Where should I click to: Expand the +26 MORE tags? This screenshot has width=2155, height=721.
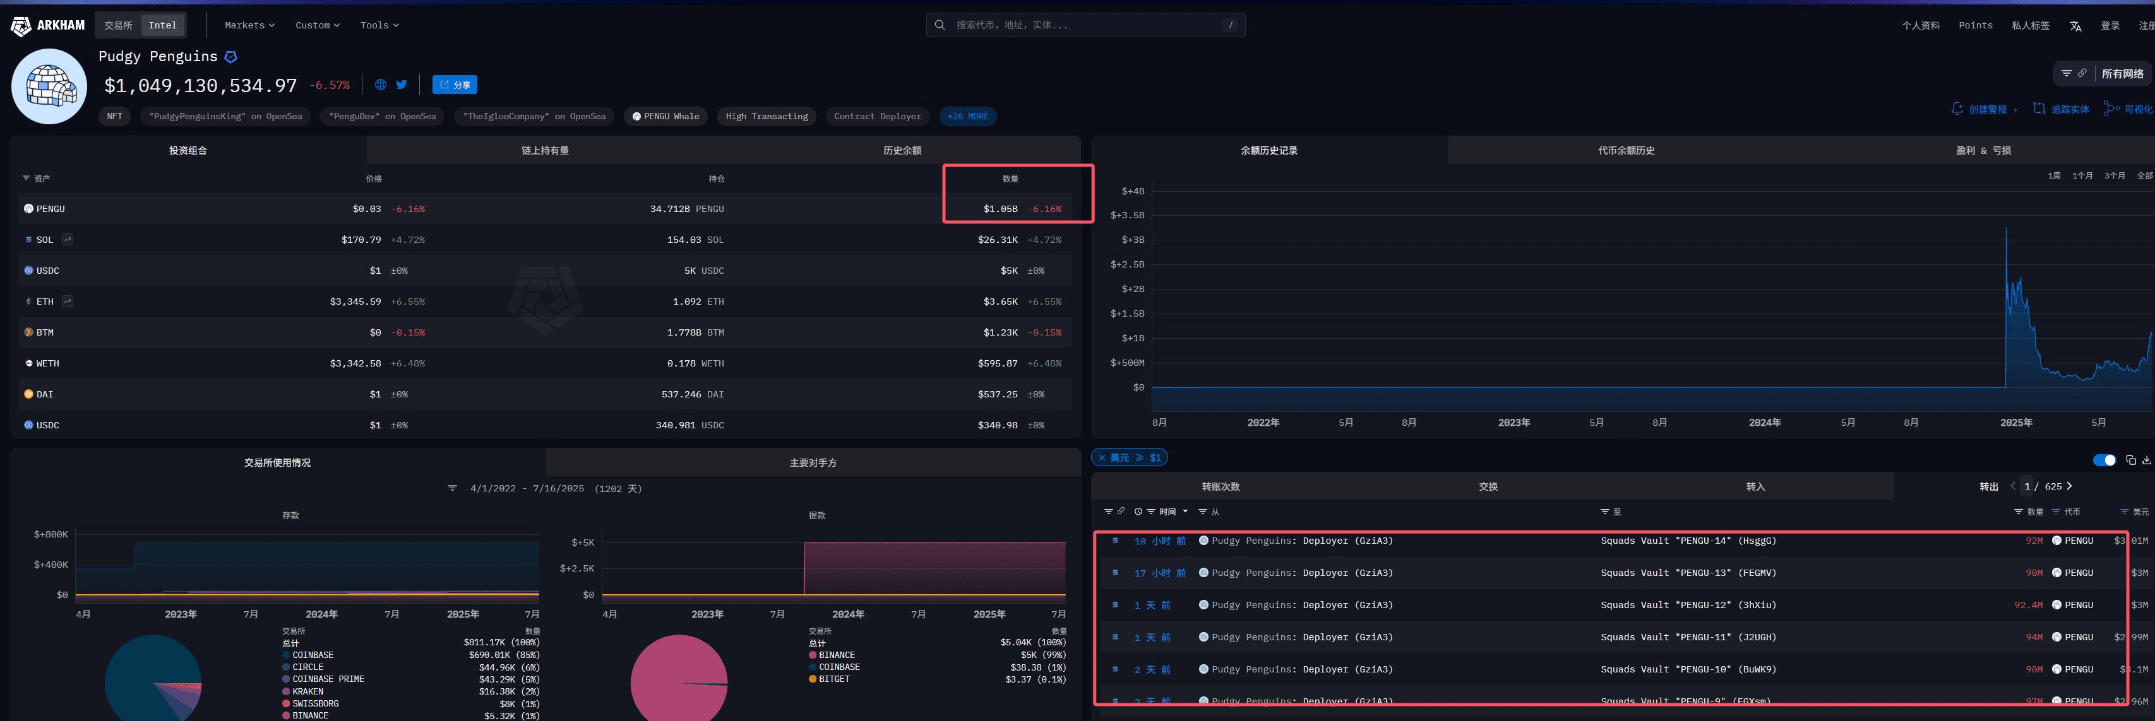(968, 116)
